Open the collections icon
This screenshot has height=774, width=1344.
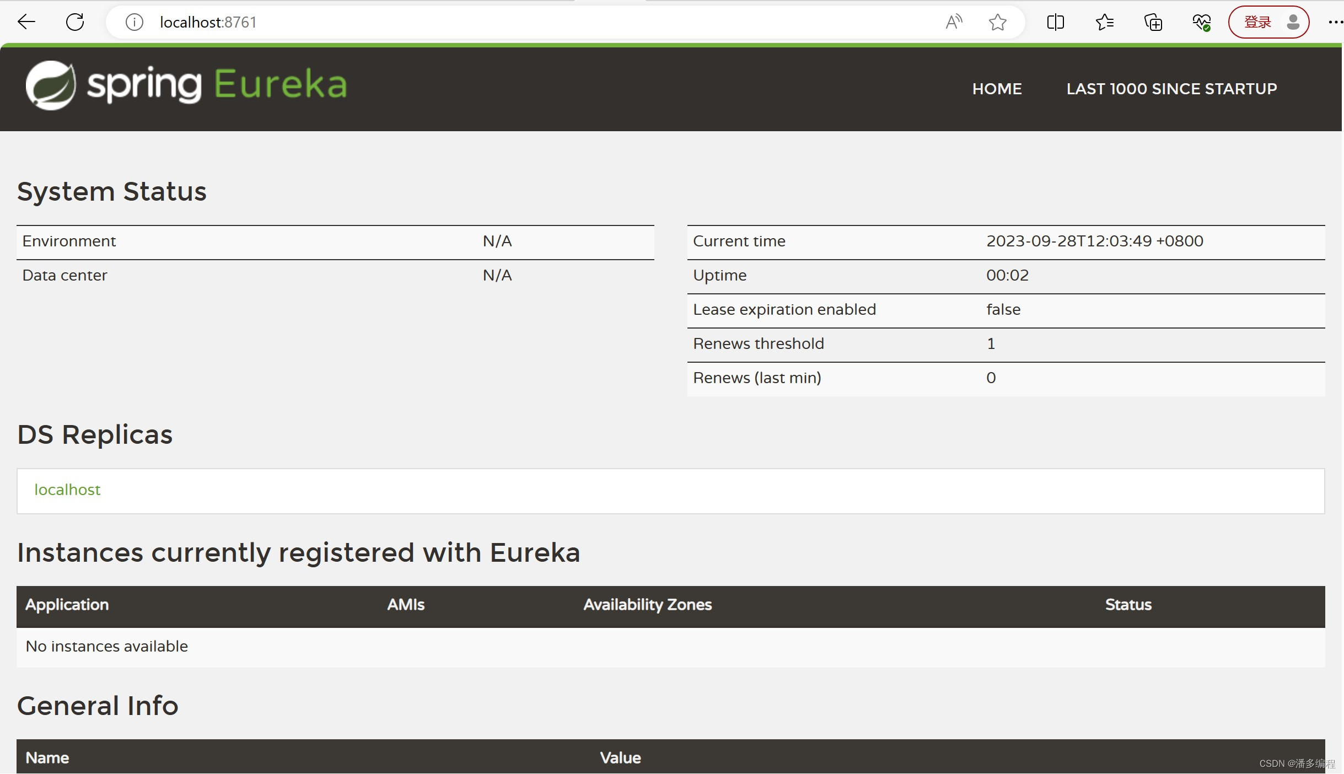[1153, 22]
